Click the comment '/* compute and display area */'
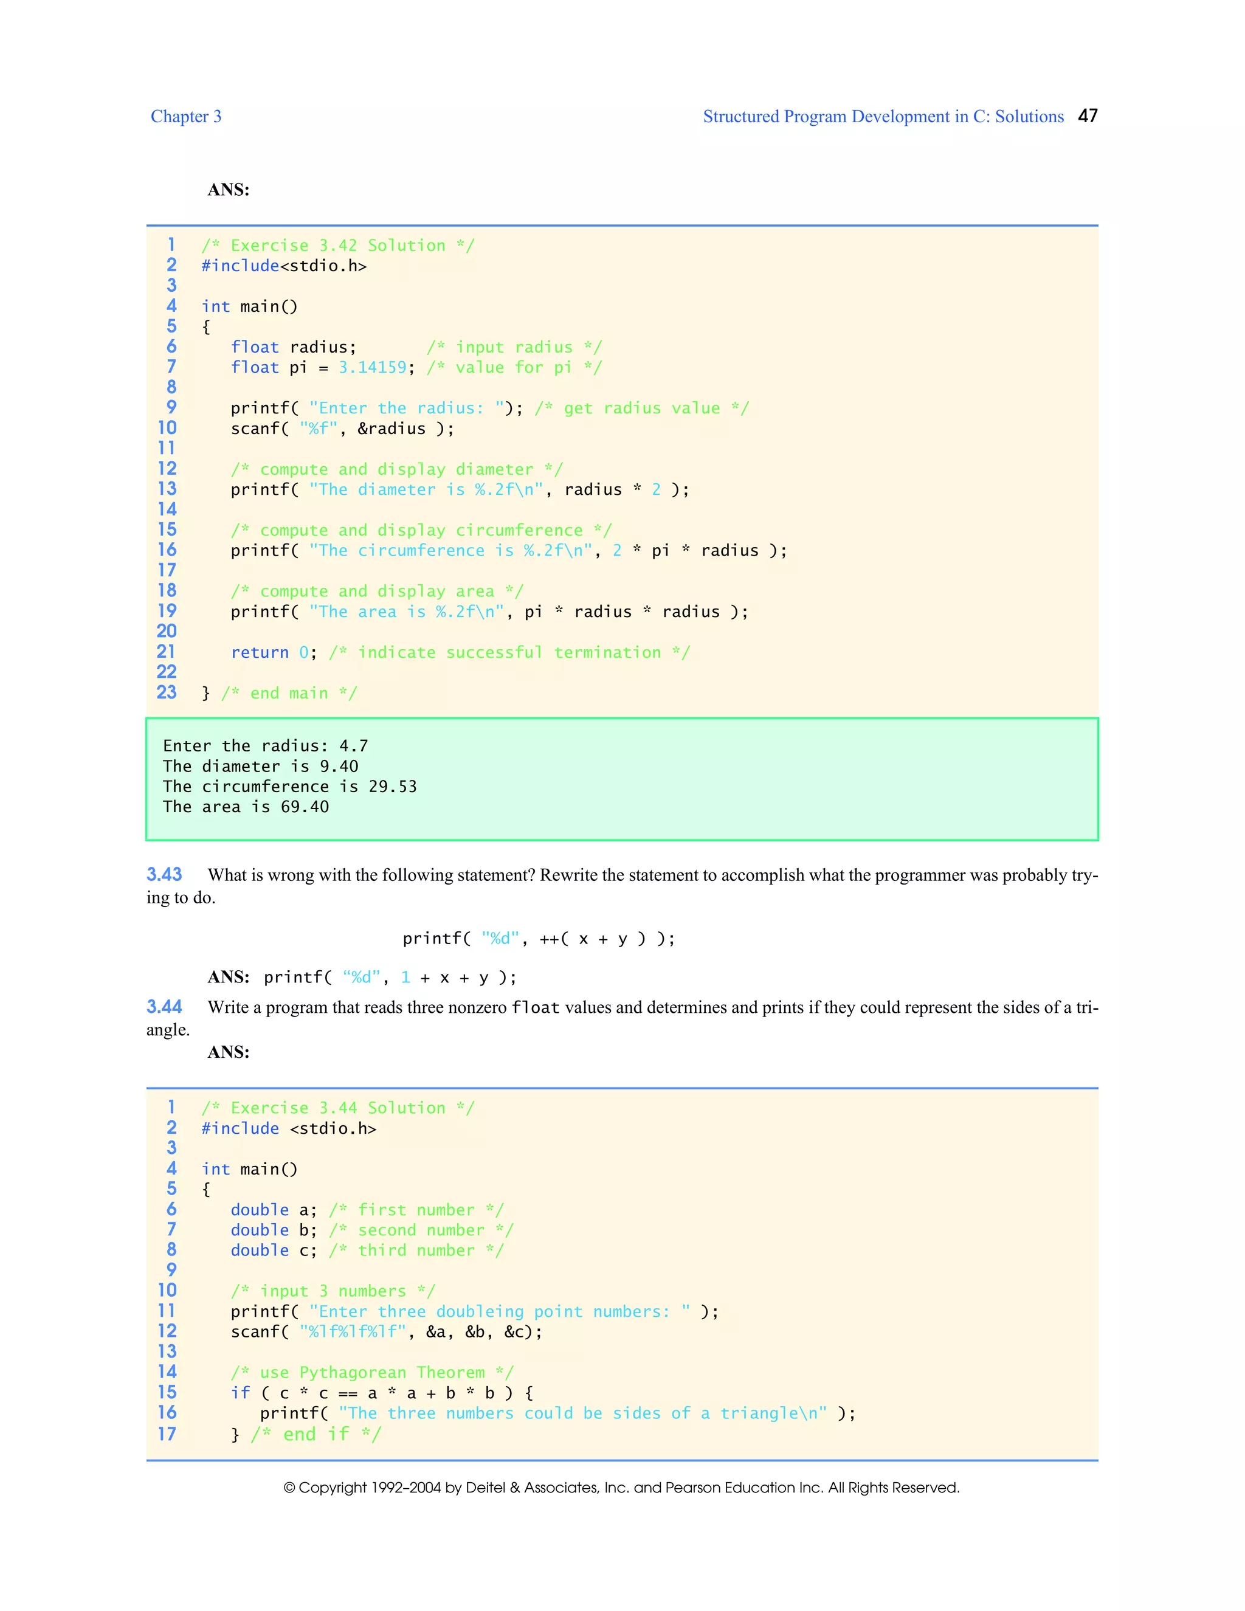Screen dimensions: 1245x1611 coord(377,592)
